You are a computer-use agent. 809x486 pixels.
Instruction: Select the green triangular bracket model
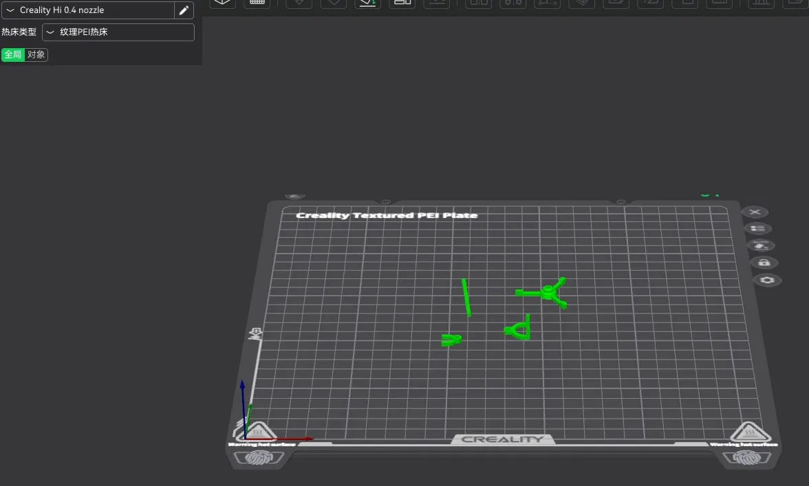click(x=519, y=330)
